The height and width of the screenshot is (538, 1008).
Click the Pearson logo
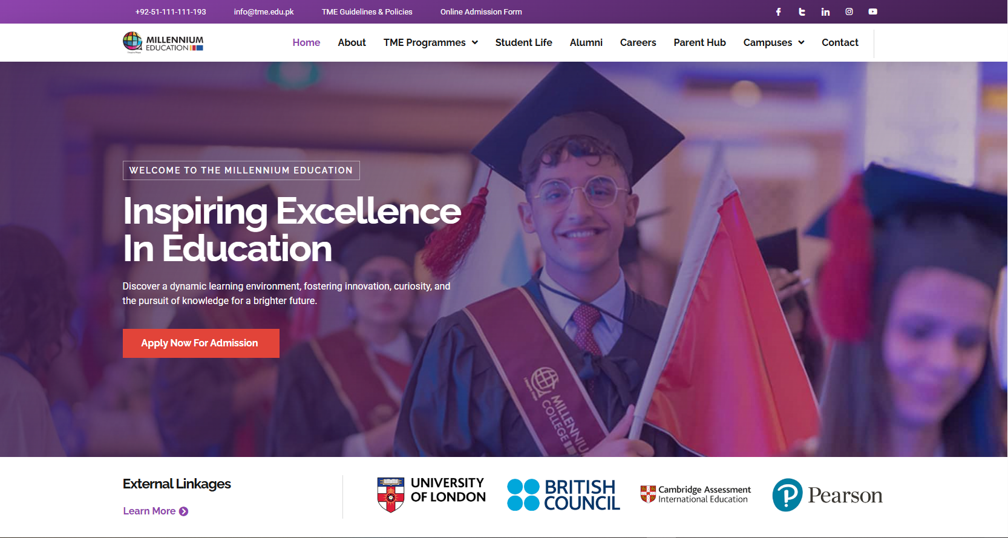coord(827,495)
